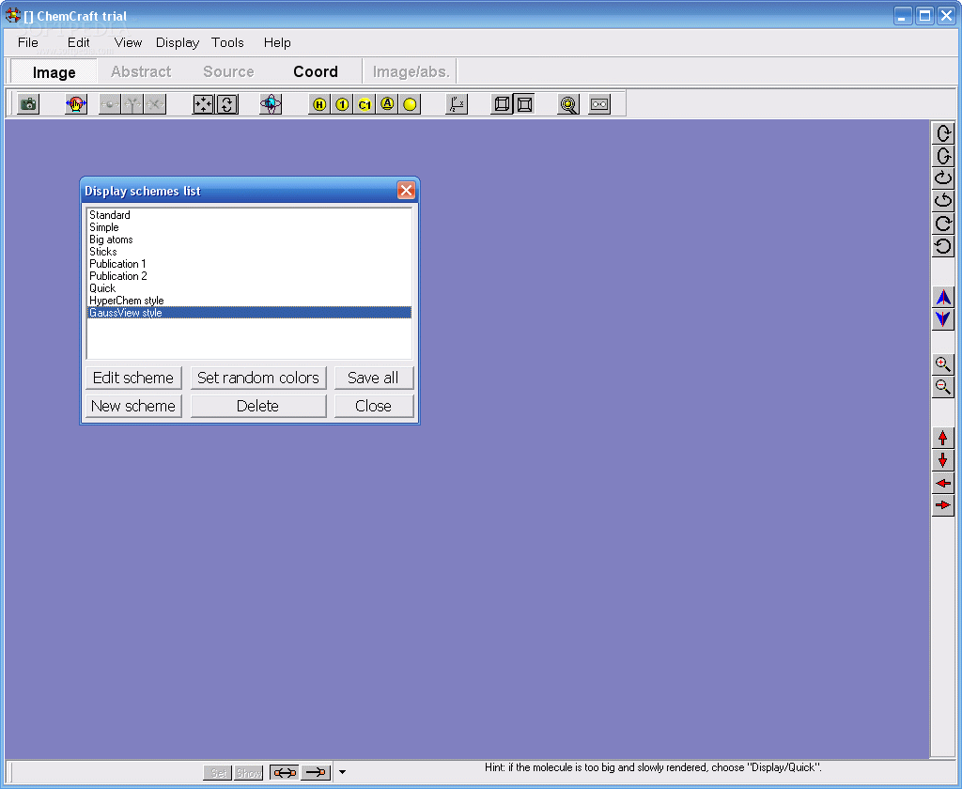
Task: Toggle the yellow underlined A labels icon
Action: [x=387, y=104]
